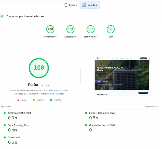The width and height of the screenshot is (162, 149).
Task: Click the Diagnose performance issues icon
Action: (2, 16)
